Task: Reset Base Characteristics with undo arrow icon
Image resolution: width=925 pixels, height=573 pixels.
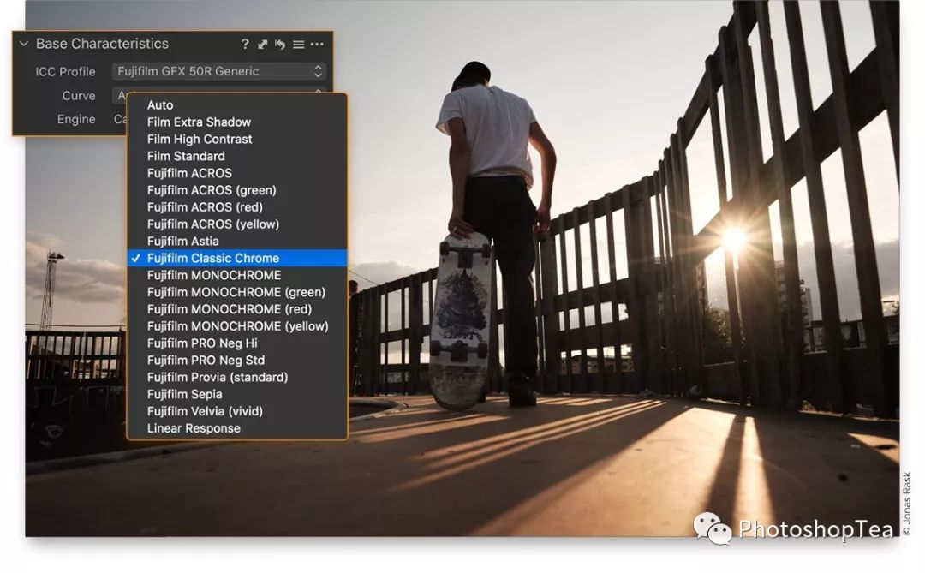Action: tap(280, 45)
